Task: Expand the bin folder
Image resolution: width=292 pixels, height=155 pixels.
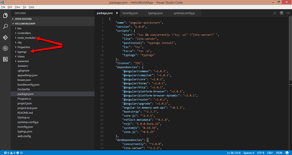Action: tap(19, 28)
